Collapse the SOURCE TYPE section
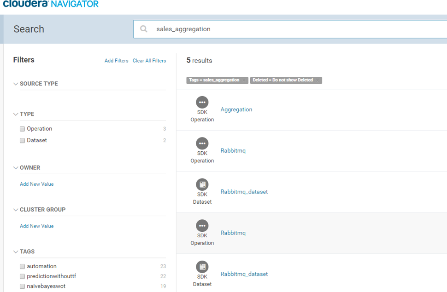This screenshot has height=292, width=447. 16,83
